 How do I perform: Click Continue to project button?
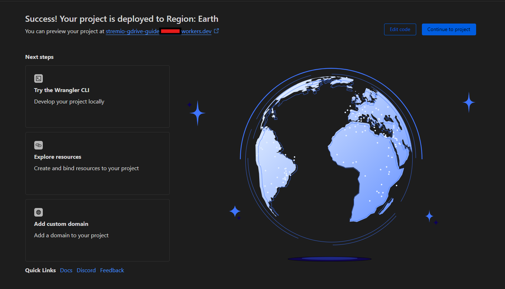(449, 30)
